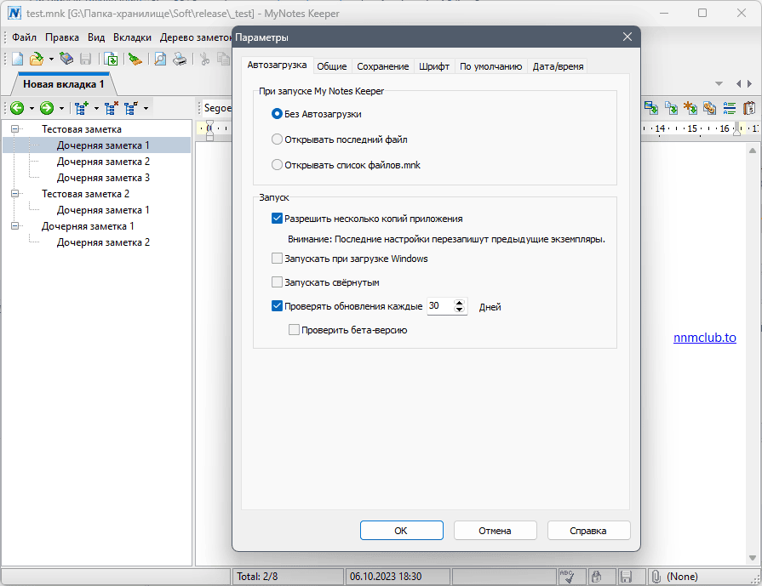Open forward-history dropdown arrow
Image resolution: width=762 pixels, height=586 pixels.
(x=61, y=108)
